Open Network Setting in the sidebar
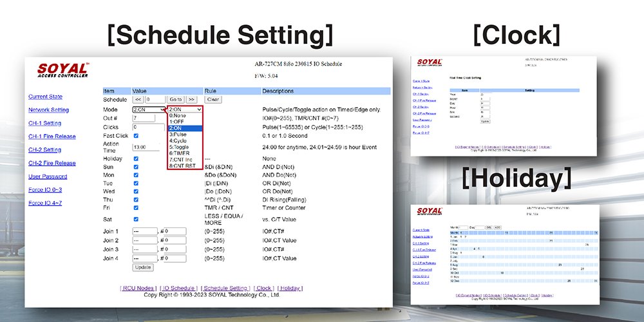This screenshot has width=644, height=322. coord(48,109)
